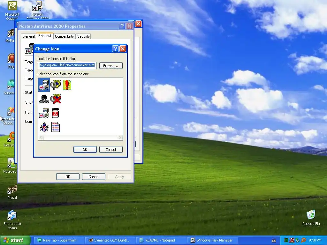The width and height of the screenshot is (327, 245).
Task: Confirm Change Icon dialog with OK
Action: click(85, 150)
